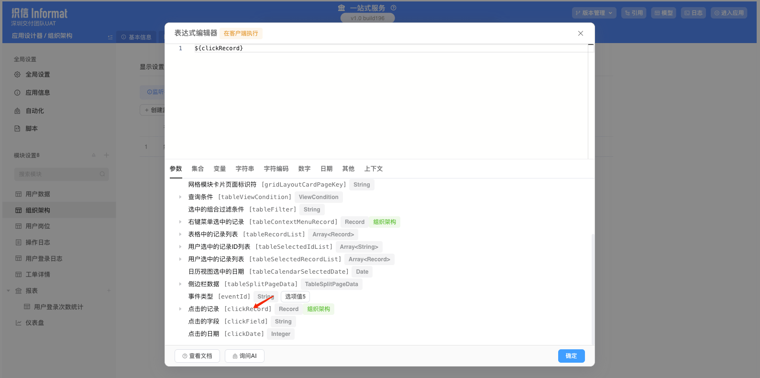Open the 版本管理 dropdown
The image size is (760, 378).
tap(594, 13)
